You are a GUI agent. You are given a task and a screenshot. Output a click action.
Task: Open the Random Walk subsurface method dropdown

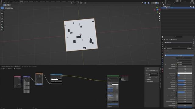184,63
